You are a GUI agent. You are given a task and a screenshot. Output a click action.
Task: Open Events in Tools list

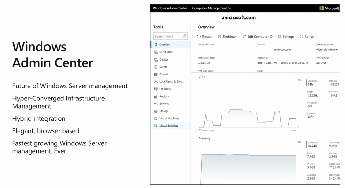[x=171, y=67]
